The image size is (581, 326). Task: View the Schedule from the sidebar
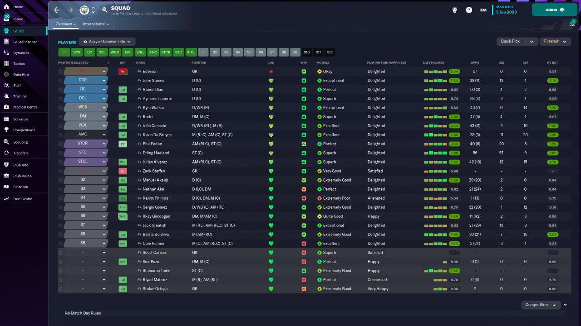click(x=21, y=119)
